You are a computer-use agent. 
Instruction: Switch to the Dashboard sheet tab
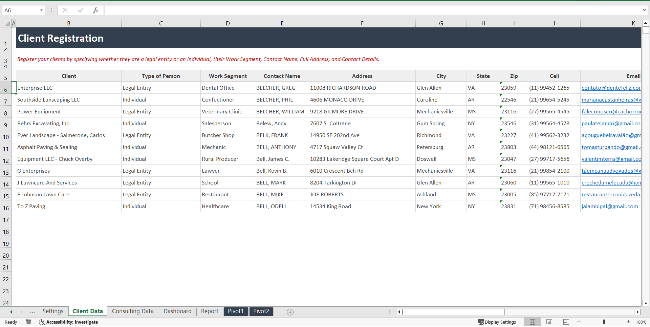(x=177, y=311)
